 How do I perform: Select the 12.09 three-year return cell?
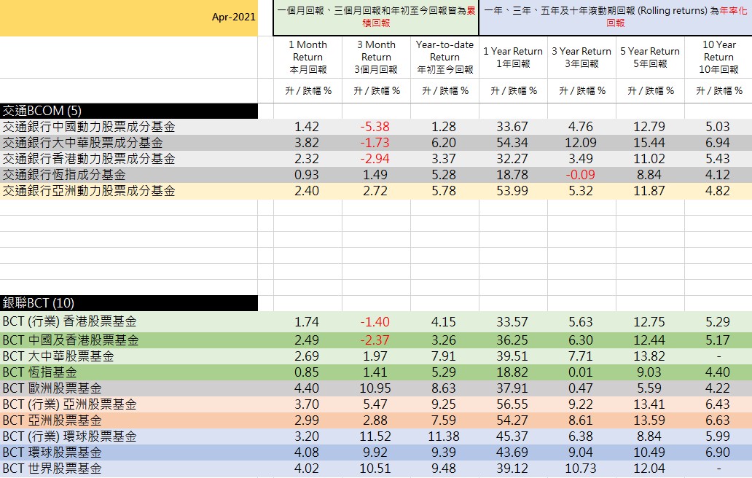(x=581, y=143)
